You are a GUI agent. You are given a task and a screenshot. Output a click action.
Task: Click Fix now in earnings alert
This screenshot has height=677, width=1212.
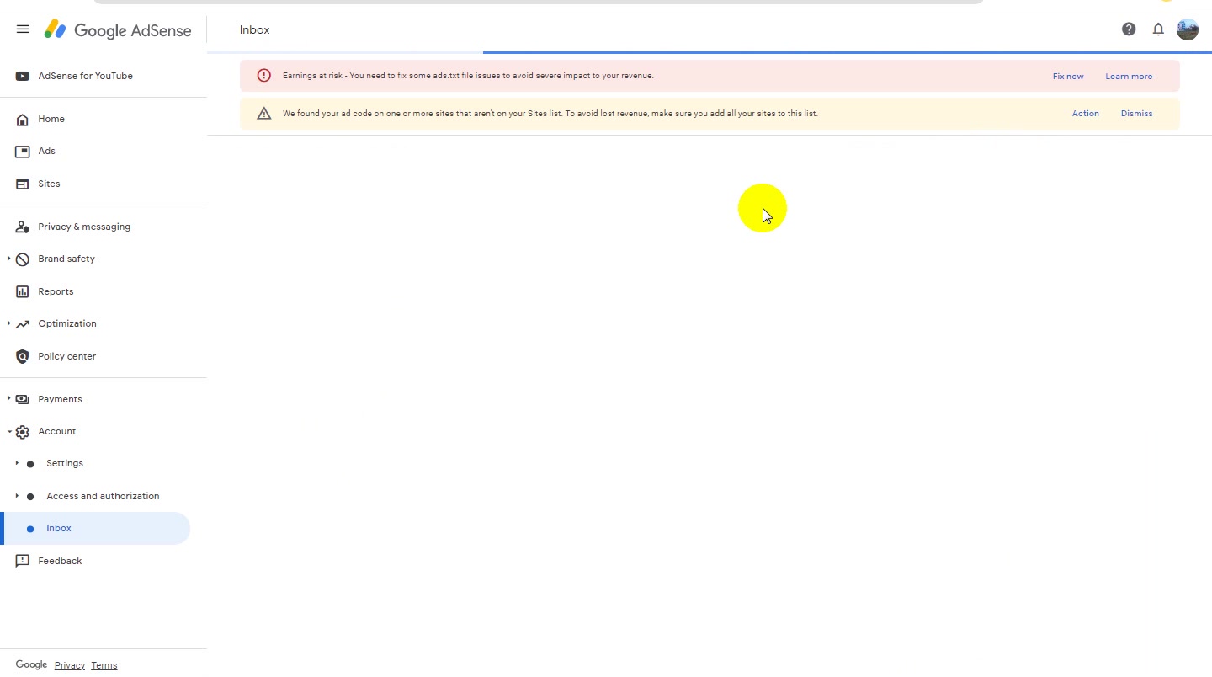(x=1068, y=77)
